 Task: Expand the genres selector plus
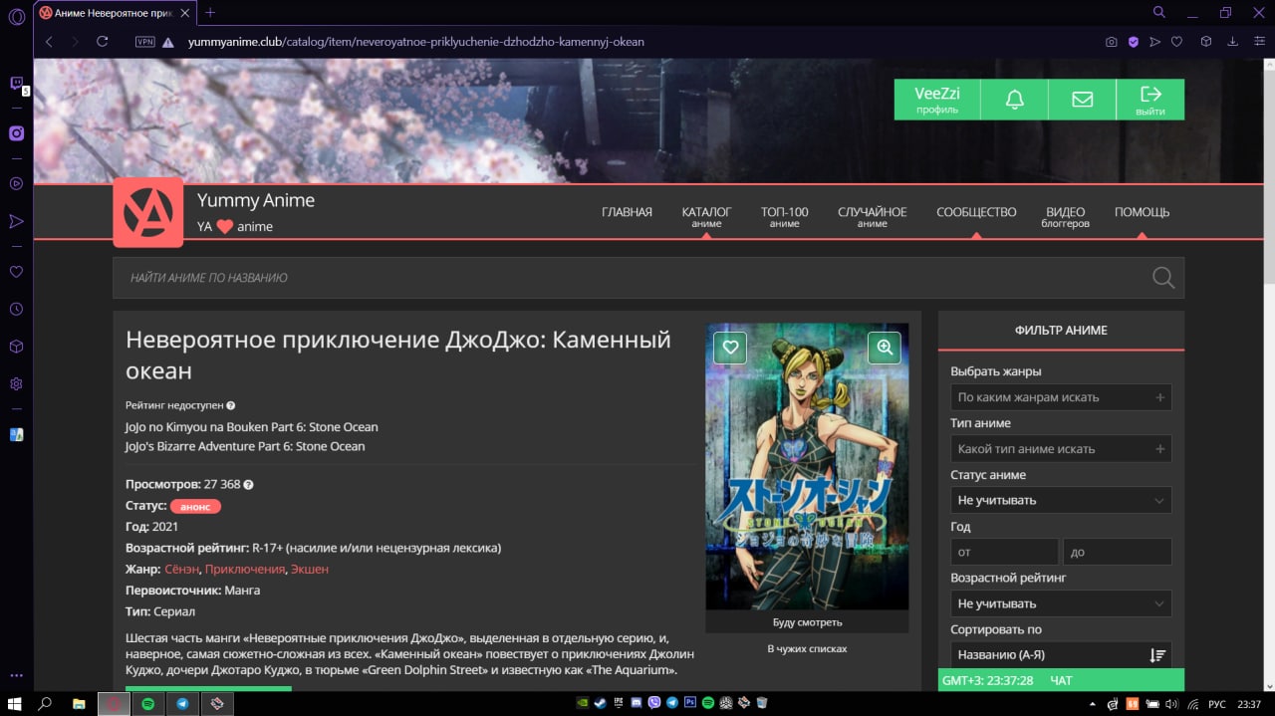tap(1159, 397)
